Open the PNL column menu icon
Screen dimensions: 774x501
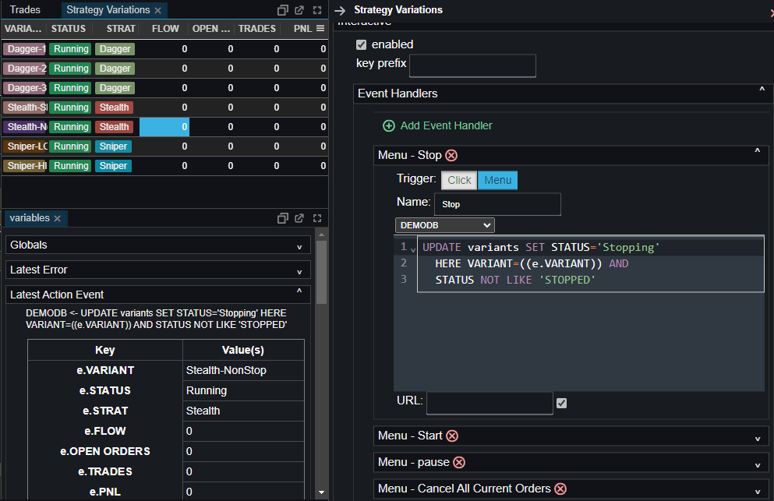pos(320,29)
